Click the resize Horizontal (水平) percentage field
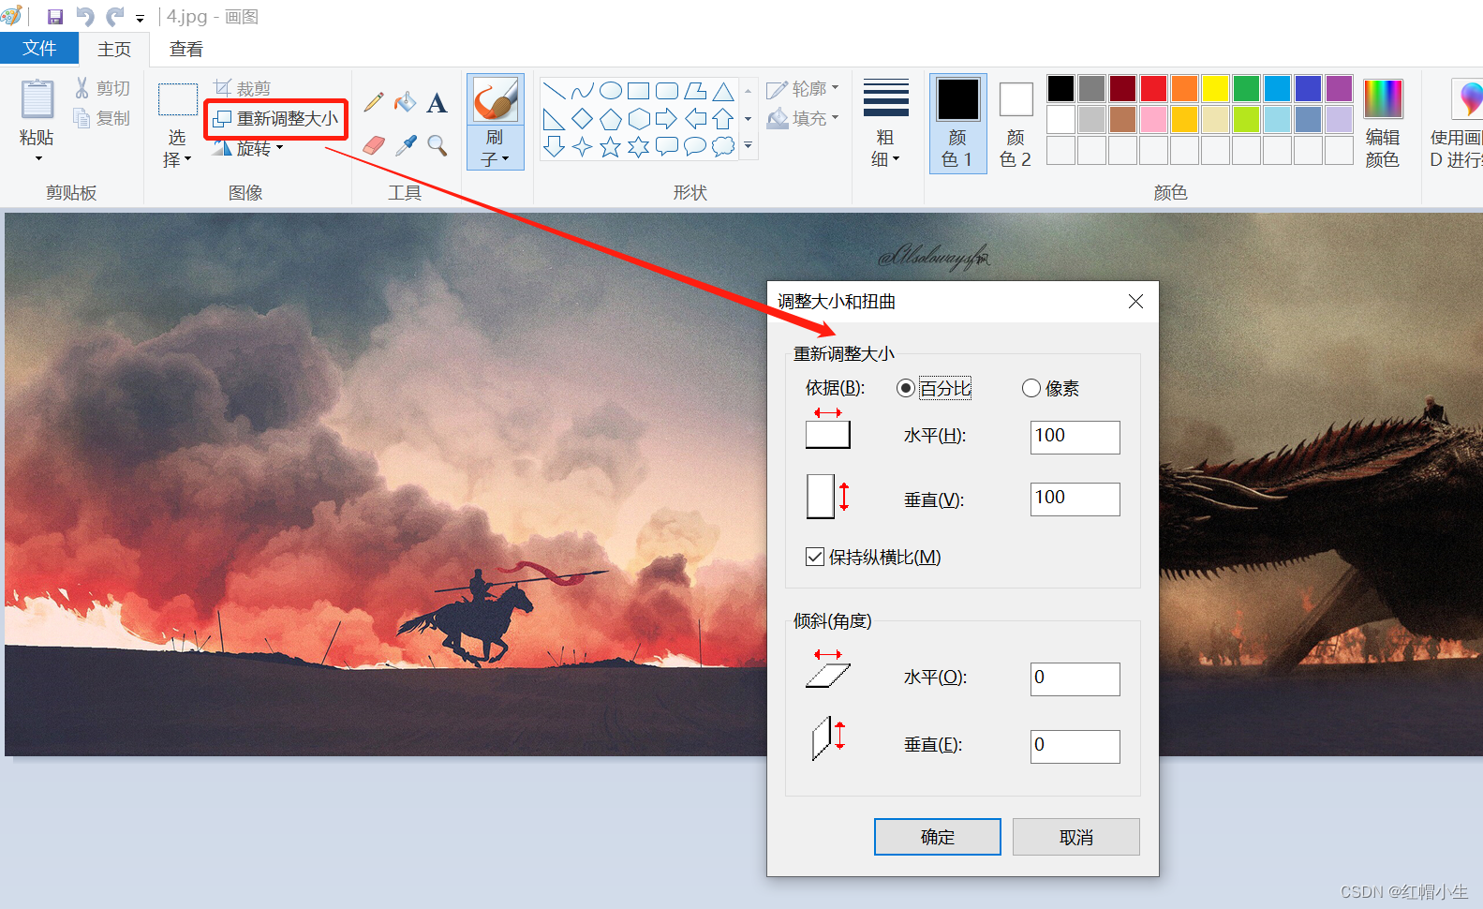 tap(1075, 437)
